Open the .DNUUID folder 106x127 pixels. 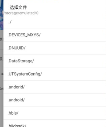55,48
